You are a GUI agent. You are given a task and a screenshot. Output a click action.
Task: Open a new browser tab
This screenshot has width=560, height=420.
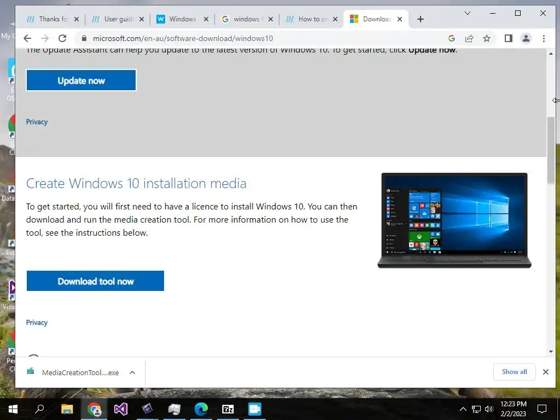[421, 19]
